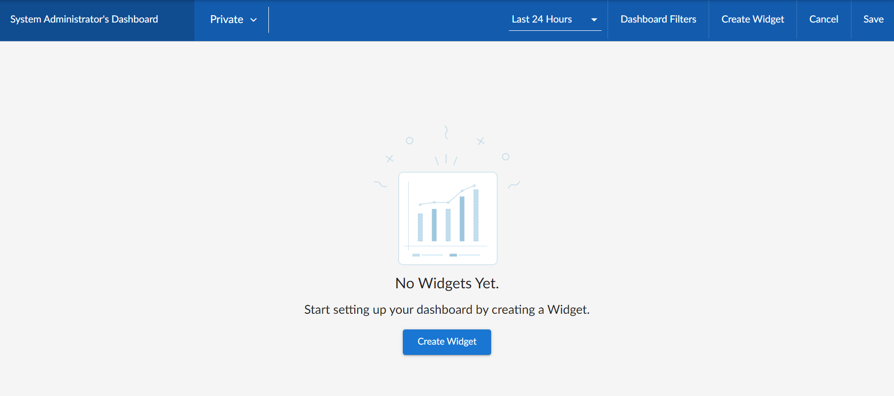Image resolution: width=894 pixels, height=396 pixels.
Task: Click the chevron icon beside Private
Action: [x=254, y=20]
